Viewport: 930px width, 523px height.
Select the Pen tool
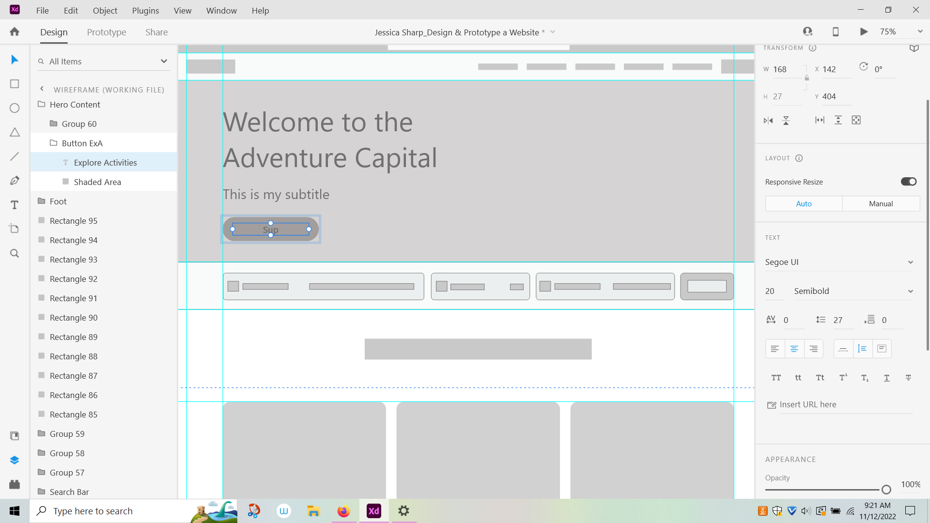pos(14,180)
